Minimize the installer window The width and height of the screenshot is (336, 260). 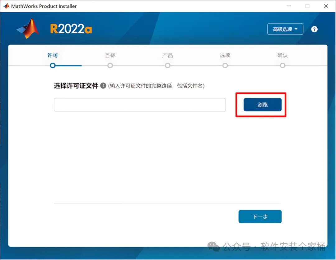coord(289,6)
